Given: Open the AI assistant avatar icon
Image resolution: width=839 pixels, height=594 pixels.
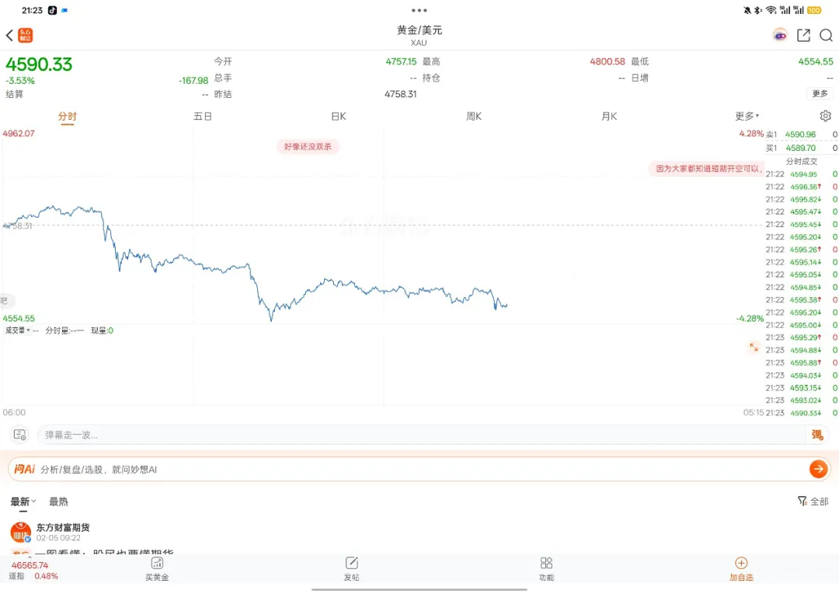Looking at the screenshot, I should [780, 35].
